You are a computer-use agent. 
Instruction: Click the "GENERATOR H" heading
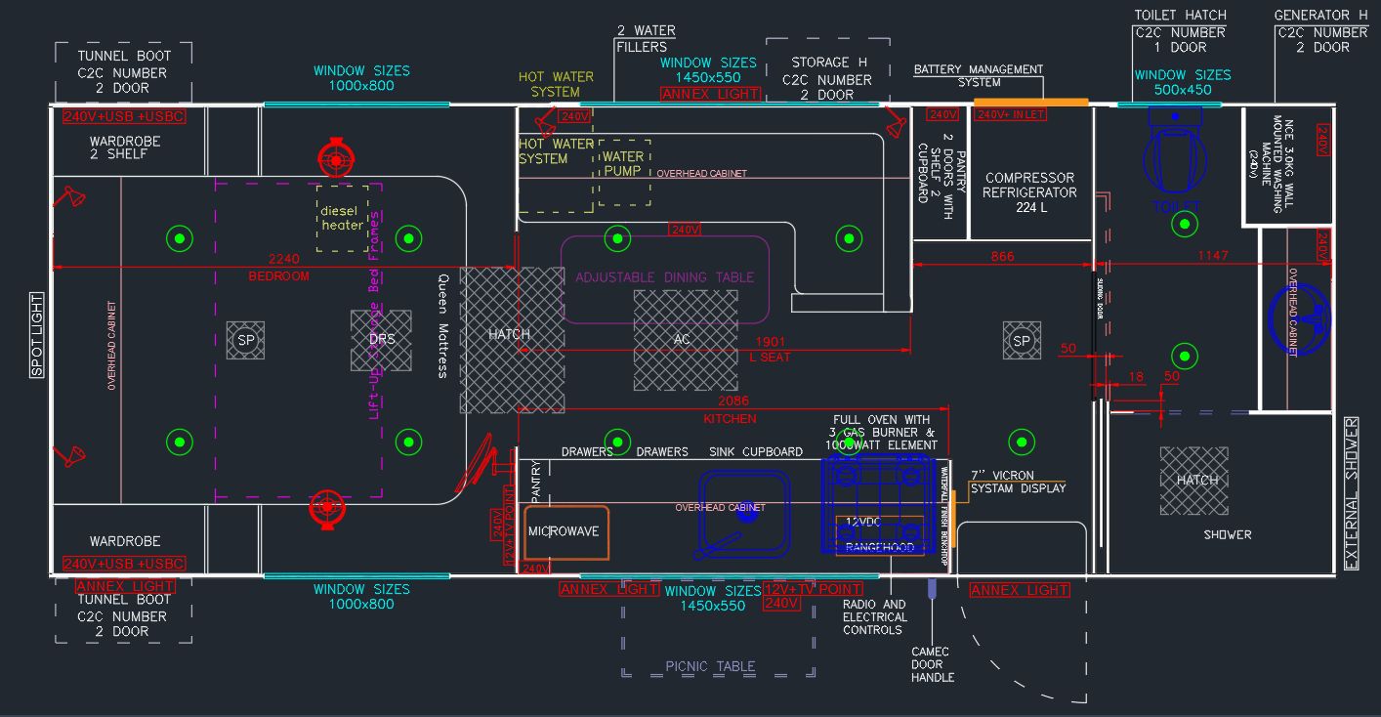click(1320, 16)
